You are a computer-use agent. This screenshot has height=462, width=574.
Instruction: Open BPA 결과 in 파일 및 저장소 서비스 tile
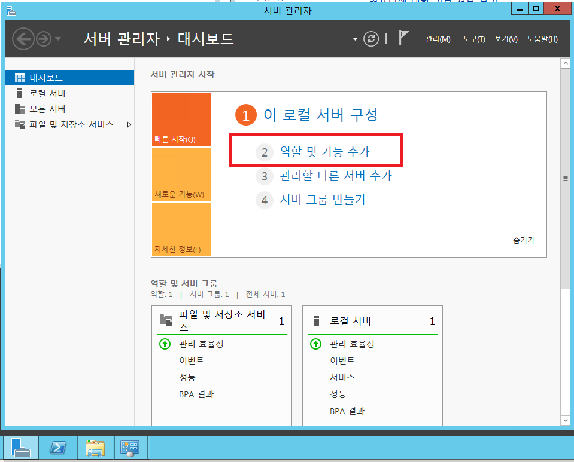tap(196, 394)
